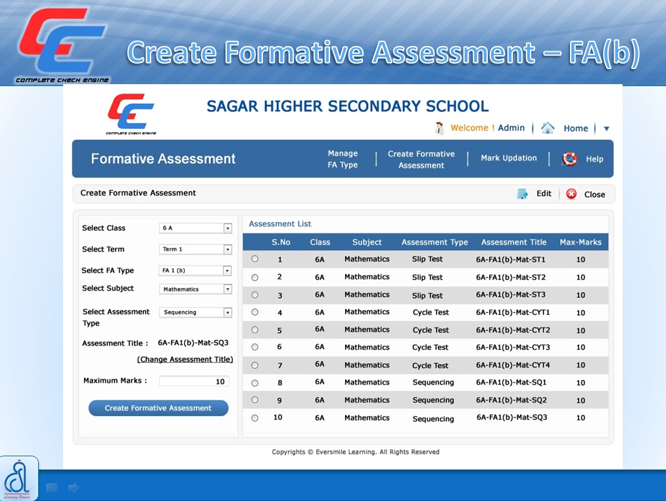Click the 6A-FA1(b)-Mat-CYT4 title cell

pos(513,365)
